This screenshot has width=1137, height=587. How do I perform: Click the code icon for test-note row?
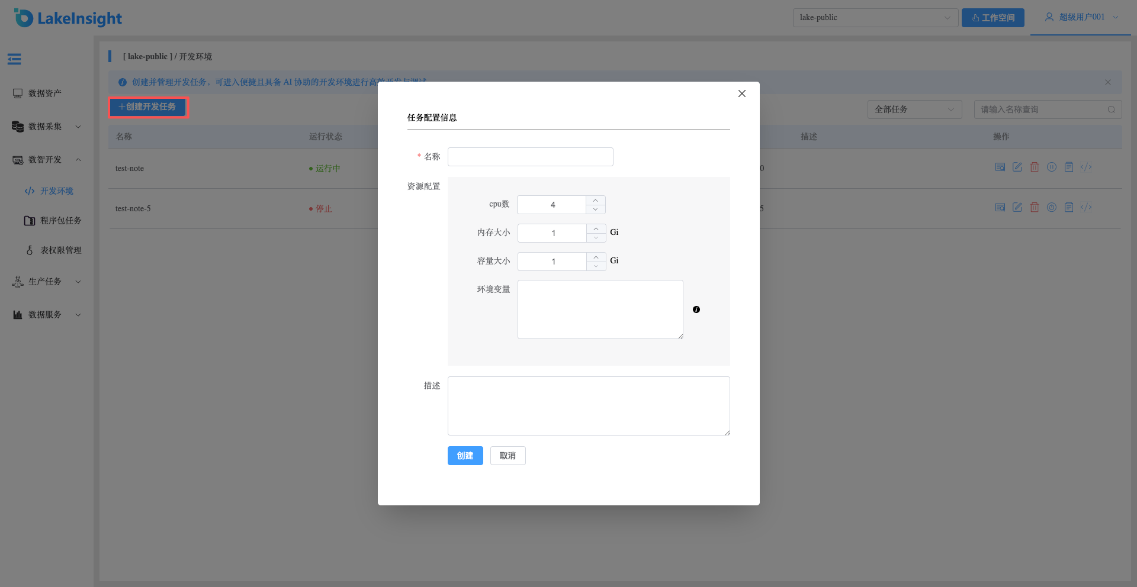[1086, 167]
